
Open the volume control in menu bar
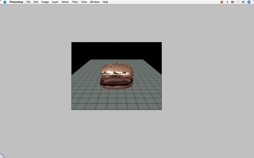(x=243, y=2)
